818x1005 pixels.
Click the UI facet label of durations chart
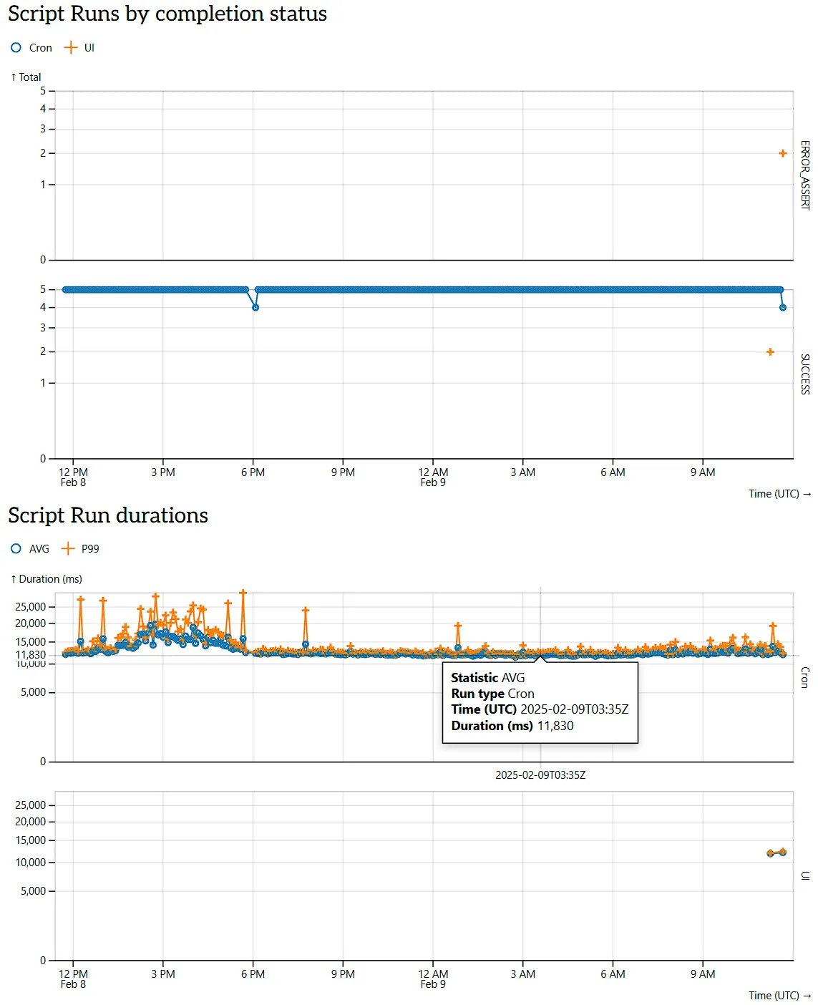tap(805, 876)
